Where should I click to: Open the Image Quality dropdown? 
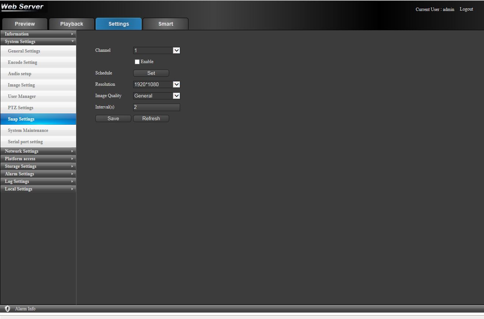coord(157,96)
